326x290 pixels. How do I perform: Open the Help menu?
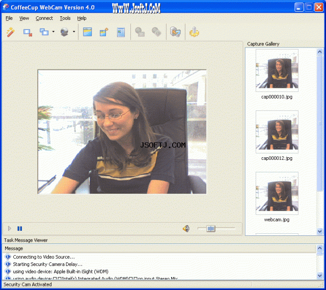pyautogui.click(x=81, y=18)
